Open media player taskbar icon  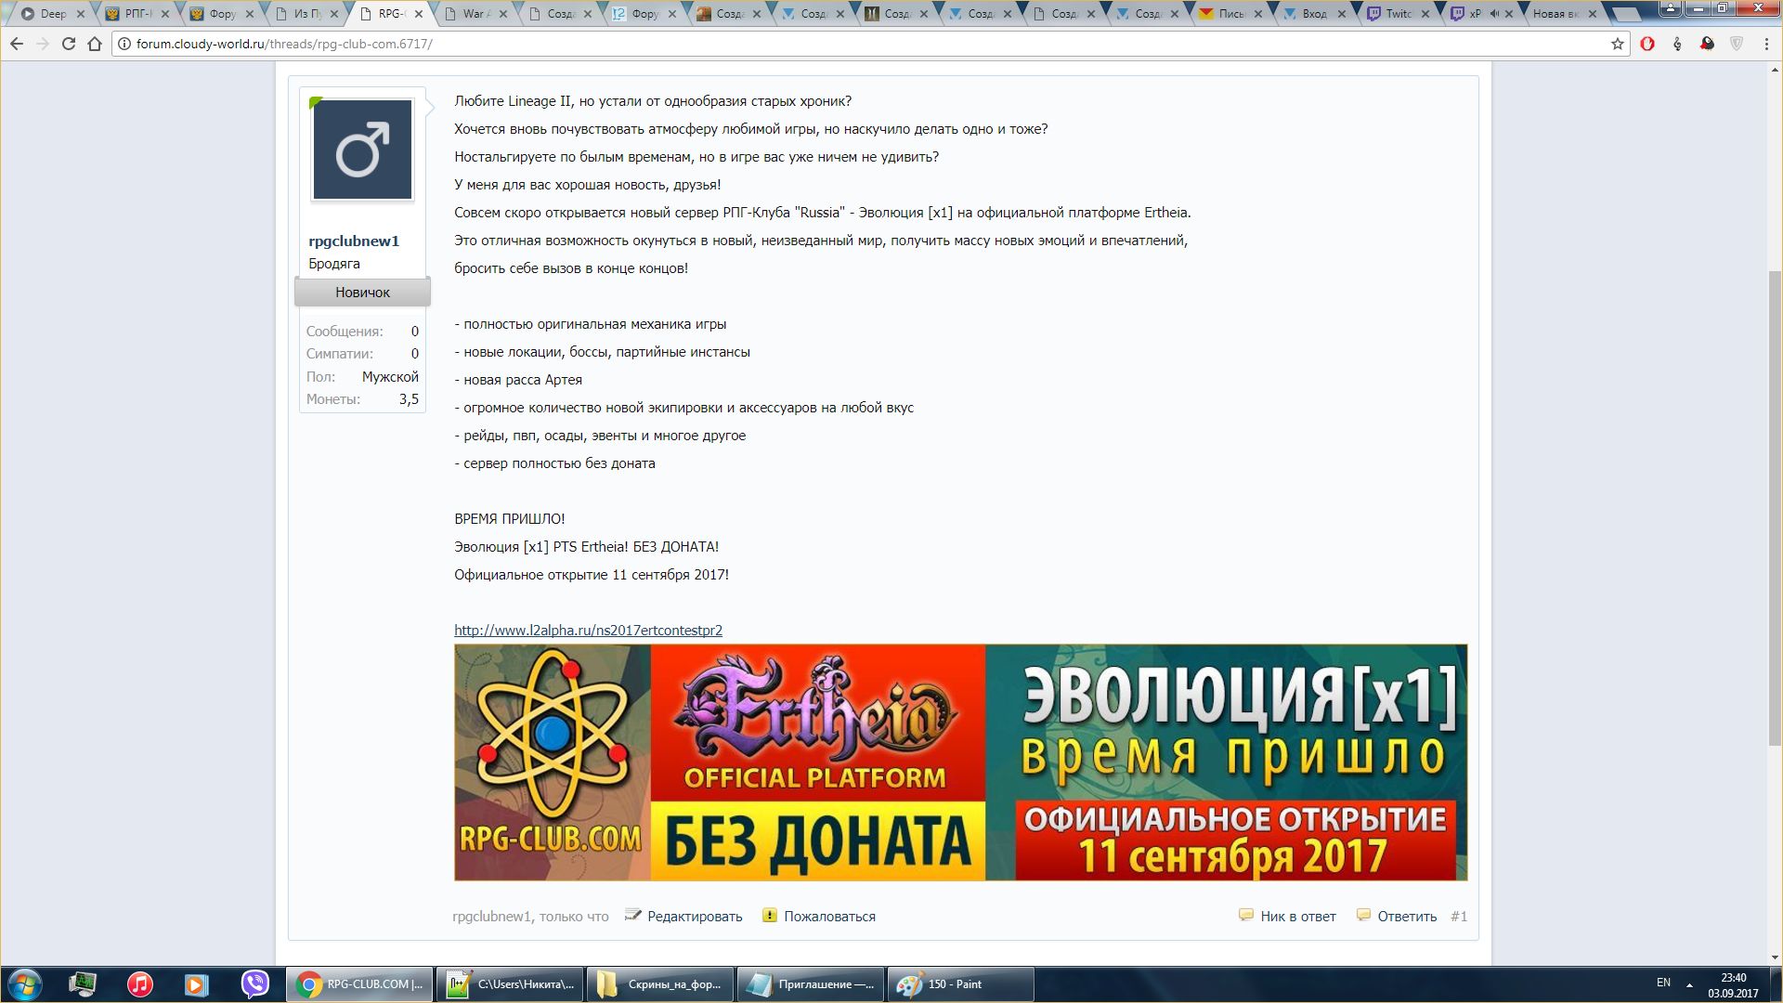(196, 984)
